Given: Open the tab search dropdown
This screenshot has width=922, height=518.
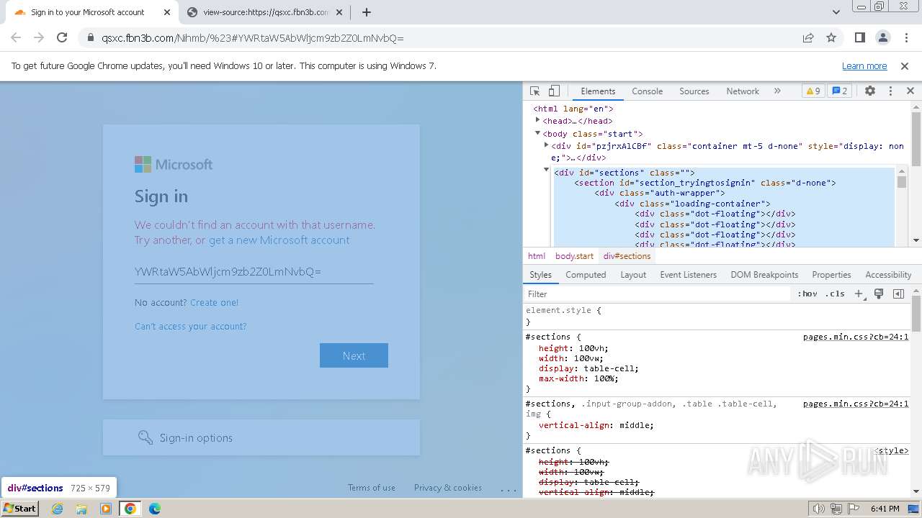Looking at the screenshot, I should coord(836,12).
